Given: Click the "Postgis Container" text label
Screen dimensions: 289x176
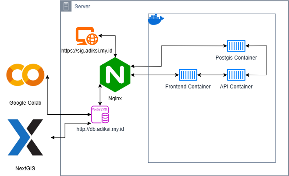Looking at the screenshot, I should tap(236, 57).
